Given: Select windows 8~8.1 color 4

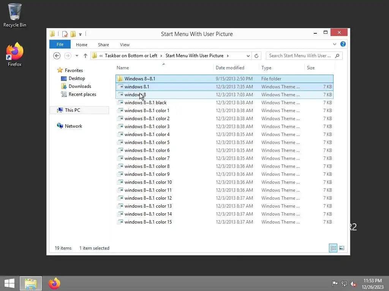Looking at the screenshot, I should pyautogui.click(x=225, y=135).
